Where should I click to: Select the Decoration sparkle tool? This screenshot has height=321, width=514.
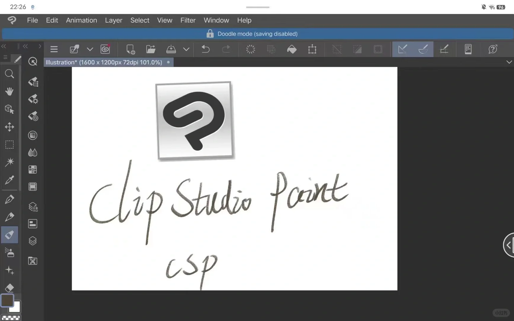pyautogui.click(x=10, y=270)
